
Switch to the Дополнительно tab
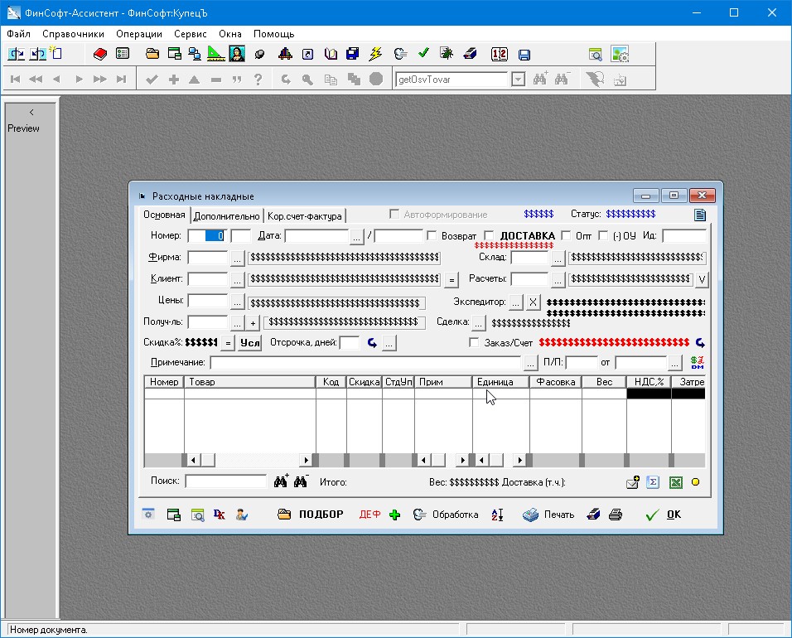point(226,216)
